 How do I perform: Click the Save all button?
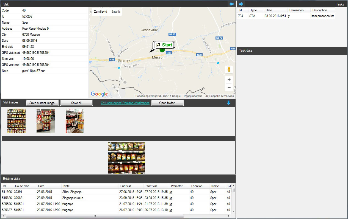point(76,103)
